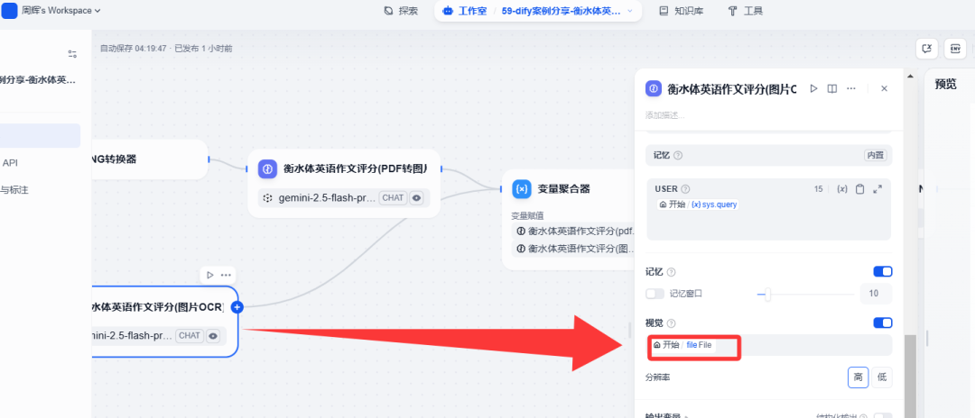Viewport: 975px width, 418px height.
Task: Click the CHAT badge on PDF转图片 node
Action: point(393,198)
